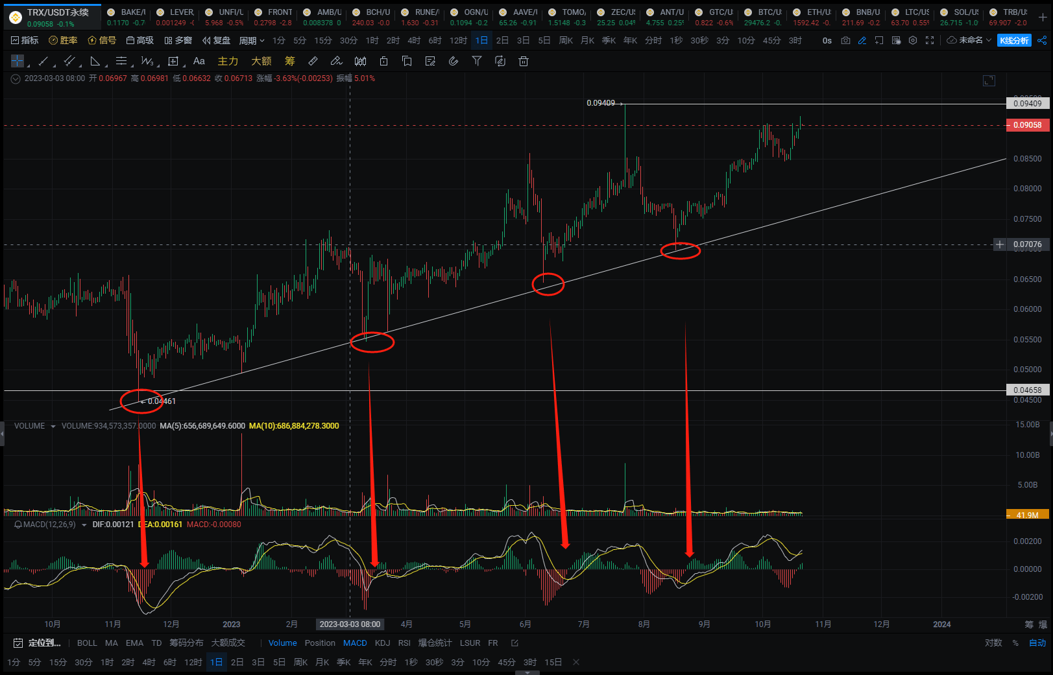Select the Aa text annotation tool

pyautogui.click(x=199, y=61)
